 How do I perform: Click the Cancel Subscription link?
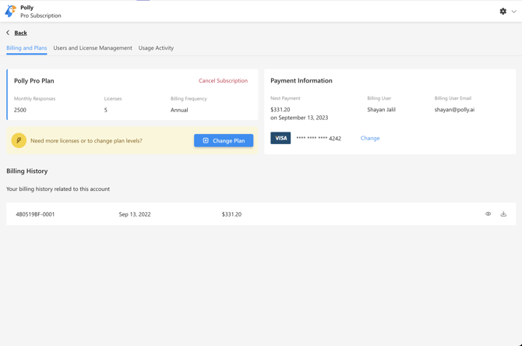[223, 81]
